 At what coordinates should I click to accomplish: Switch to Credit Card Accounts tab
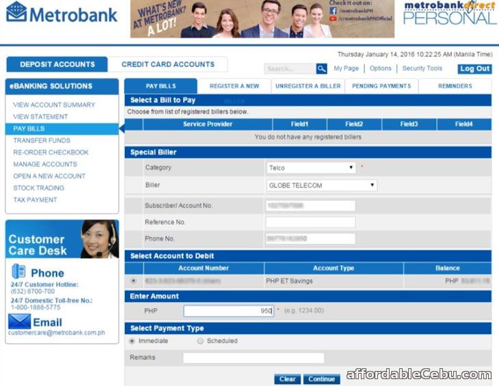click(x=167, y=64)
